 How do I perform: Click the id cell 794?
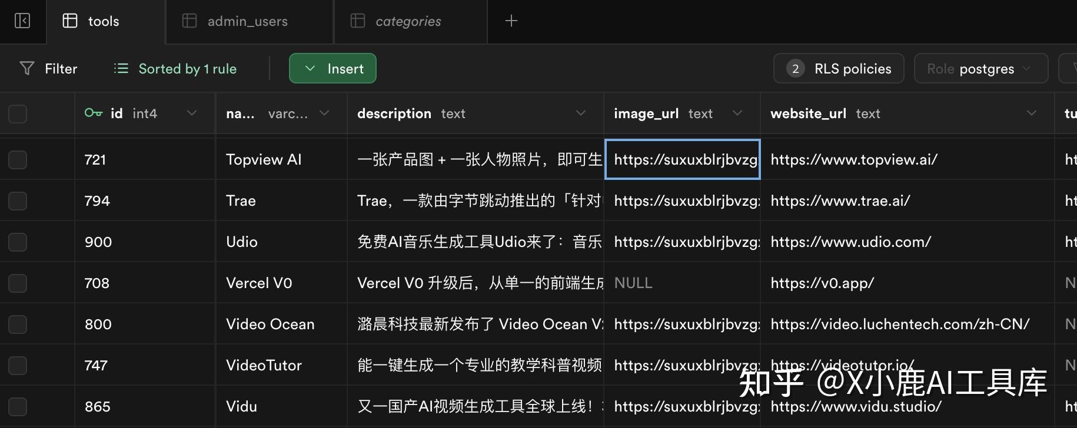[x=145, y=200]
